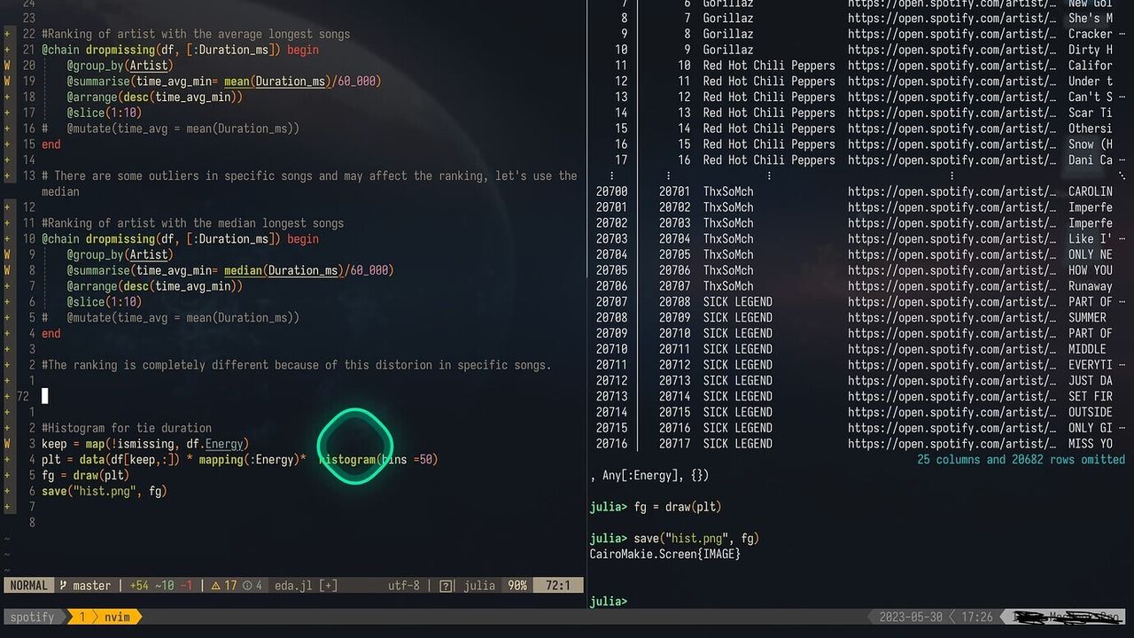Click the julia filetype label in statusline
Viewport: 1134px width, 638px height.
479,586
